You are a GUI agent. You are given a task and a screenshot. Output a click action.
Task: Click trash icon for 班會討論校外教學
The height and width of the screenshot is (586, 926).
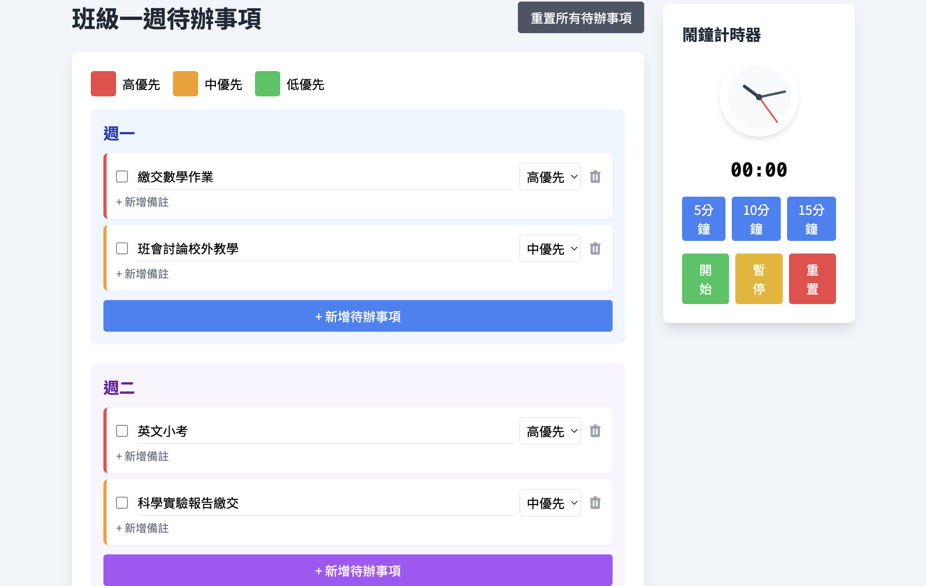point(595,248)
